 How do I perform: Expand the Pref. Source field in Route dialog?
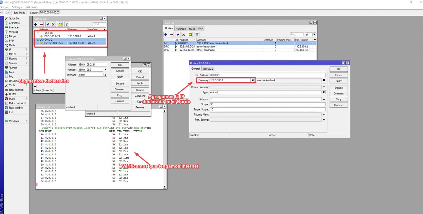click(324, 120)
